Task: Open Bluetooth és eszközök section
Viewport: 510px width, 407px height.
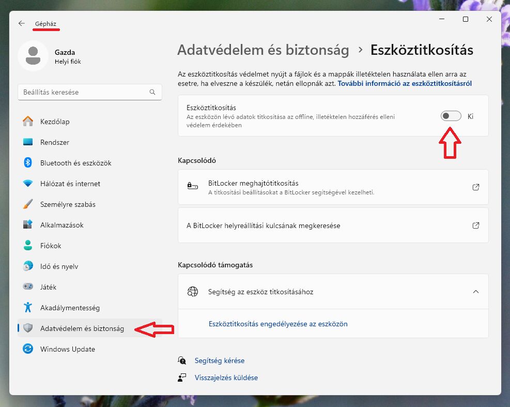Action: tap(90, 163)
